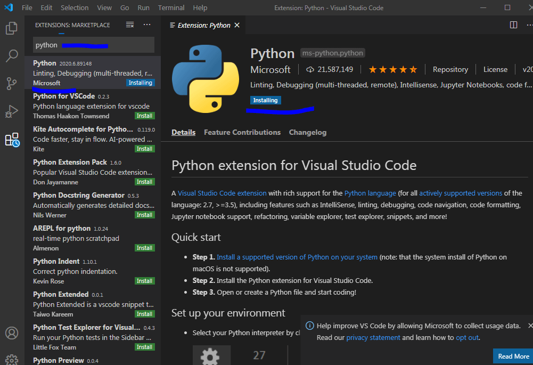533x365 pixels.
Task: Install Python for VSCode extension
Action: [x=144, y=116]
